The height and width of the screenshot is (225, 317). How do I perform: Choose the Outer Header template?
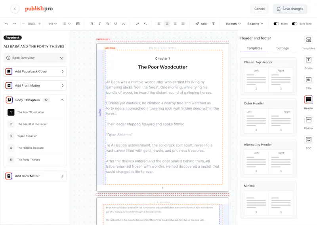pyautogui.click(x=269, y=117)
